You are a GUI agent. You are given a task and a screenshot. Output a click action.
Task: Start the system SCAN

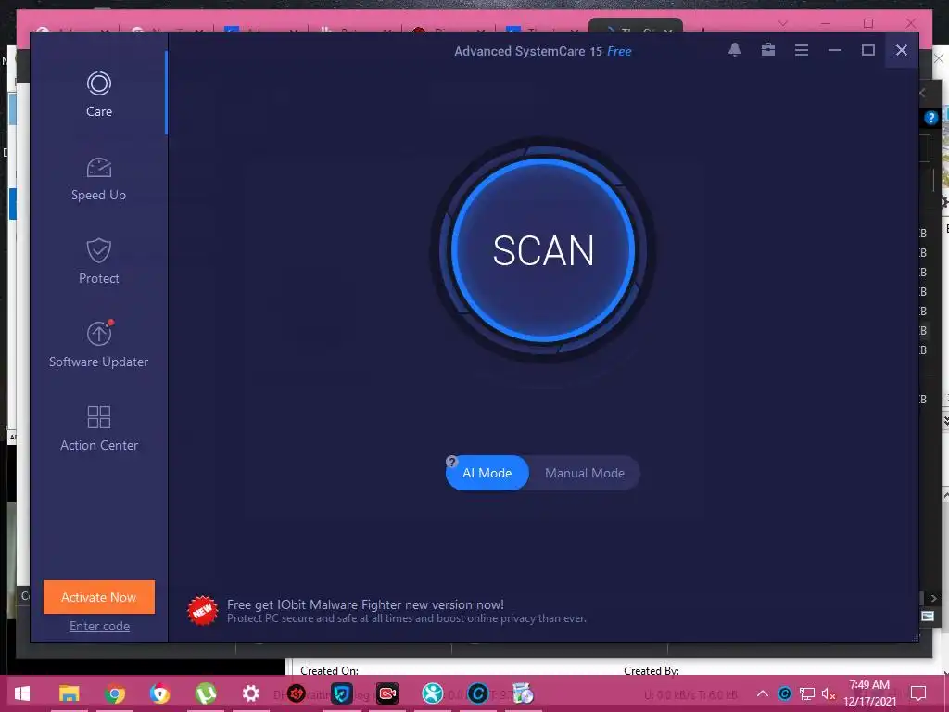543,250
